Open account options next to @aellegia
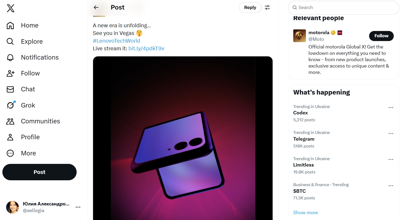The height and width of the screenshot is (220, 411). point(78,207)
